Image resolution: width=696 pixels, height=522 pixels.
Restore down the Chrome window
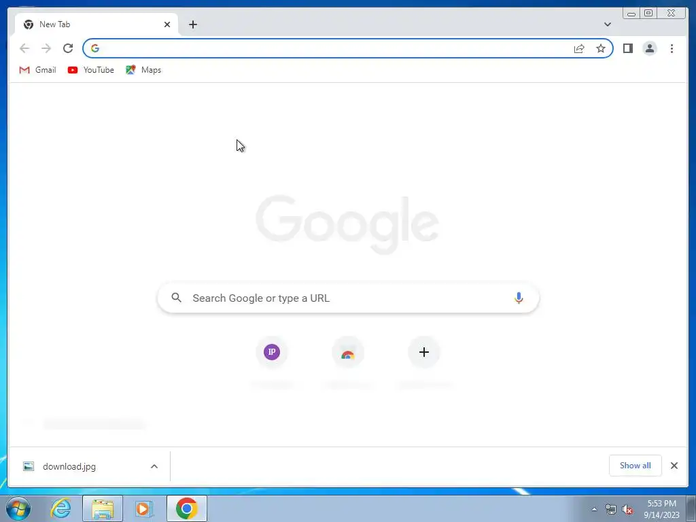pyautogui.click(x=648, y=13)
